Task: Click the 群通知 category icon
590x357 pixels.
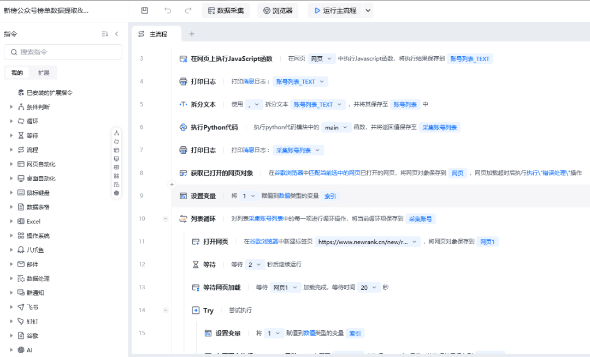Action: [x=21, y=293]
